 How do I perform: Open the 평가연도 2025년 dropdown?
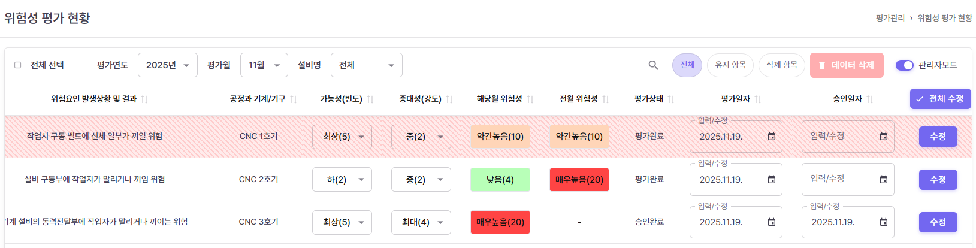pyautogui.click(x=168, y=65)
